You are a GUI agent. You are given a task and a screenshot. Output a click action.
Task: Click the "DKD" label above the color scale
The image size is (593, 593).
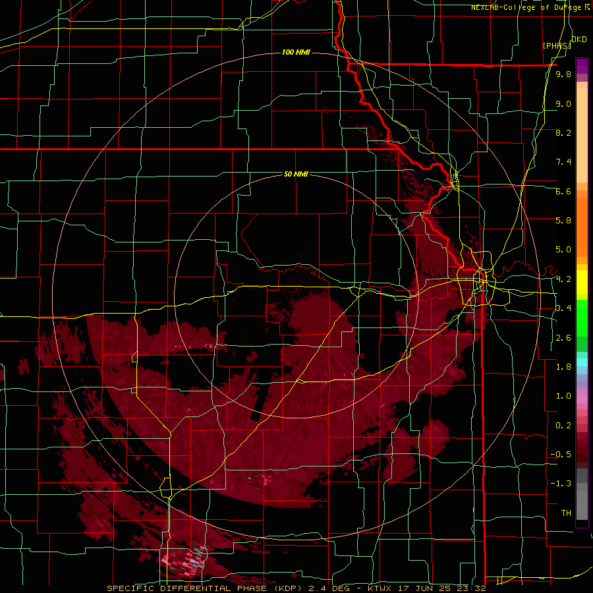(579, 40)
